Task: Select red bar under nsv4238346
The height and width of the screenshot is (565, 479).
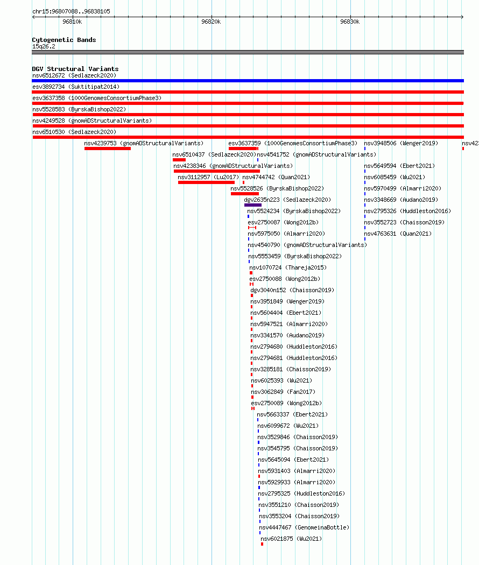Action: 216,171
